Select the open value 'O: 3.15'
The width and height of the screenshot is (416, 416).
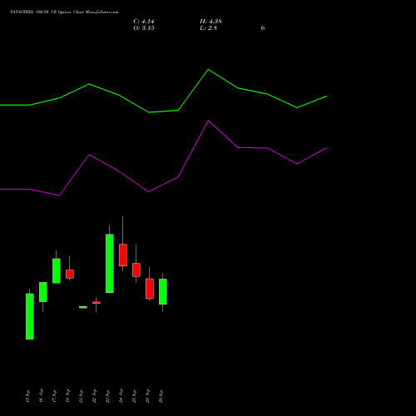pos(144,28)
